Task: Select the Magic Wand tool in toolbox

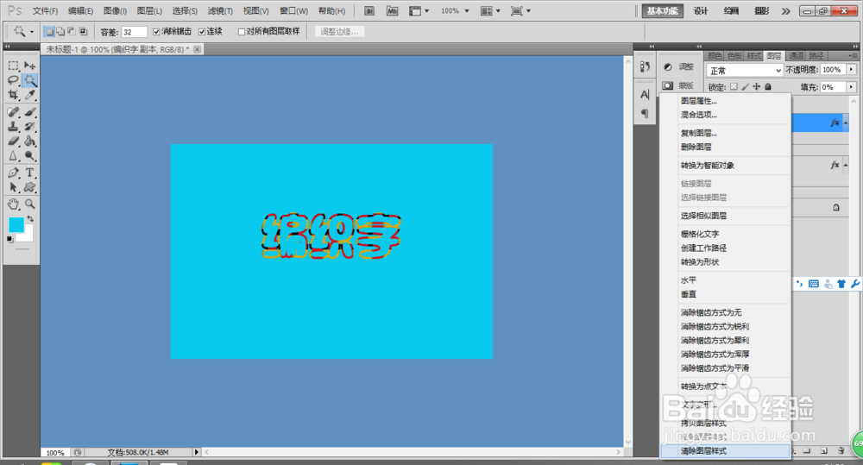Action: click(x=29, y=80)
